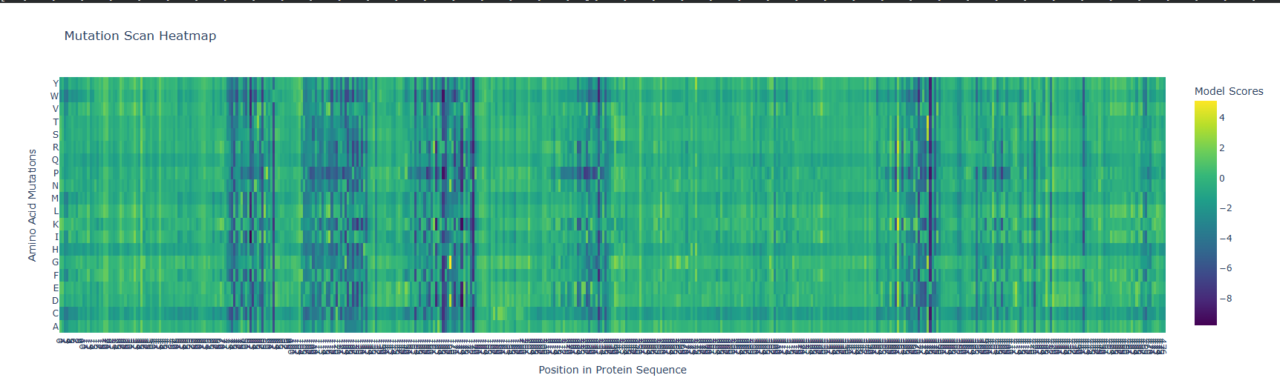Image resolution: width=1280 pixels, height=392 pixels.
Task: Click y-axis tick label N
Action: pyautogui.click(x=55, y=186)
